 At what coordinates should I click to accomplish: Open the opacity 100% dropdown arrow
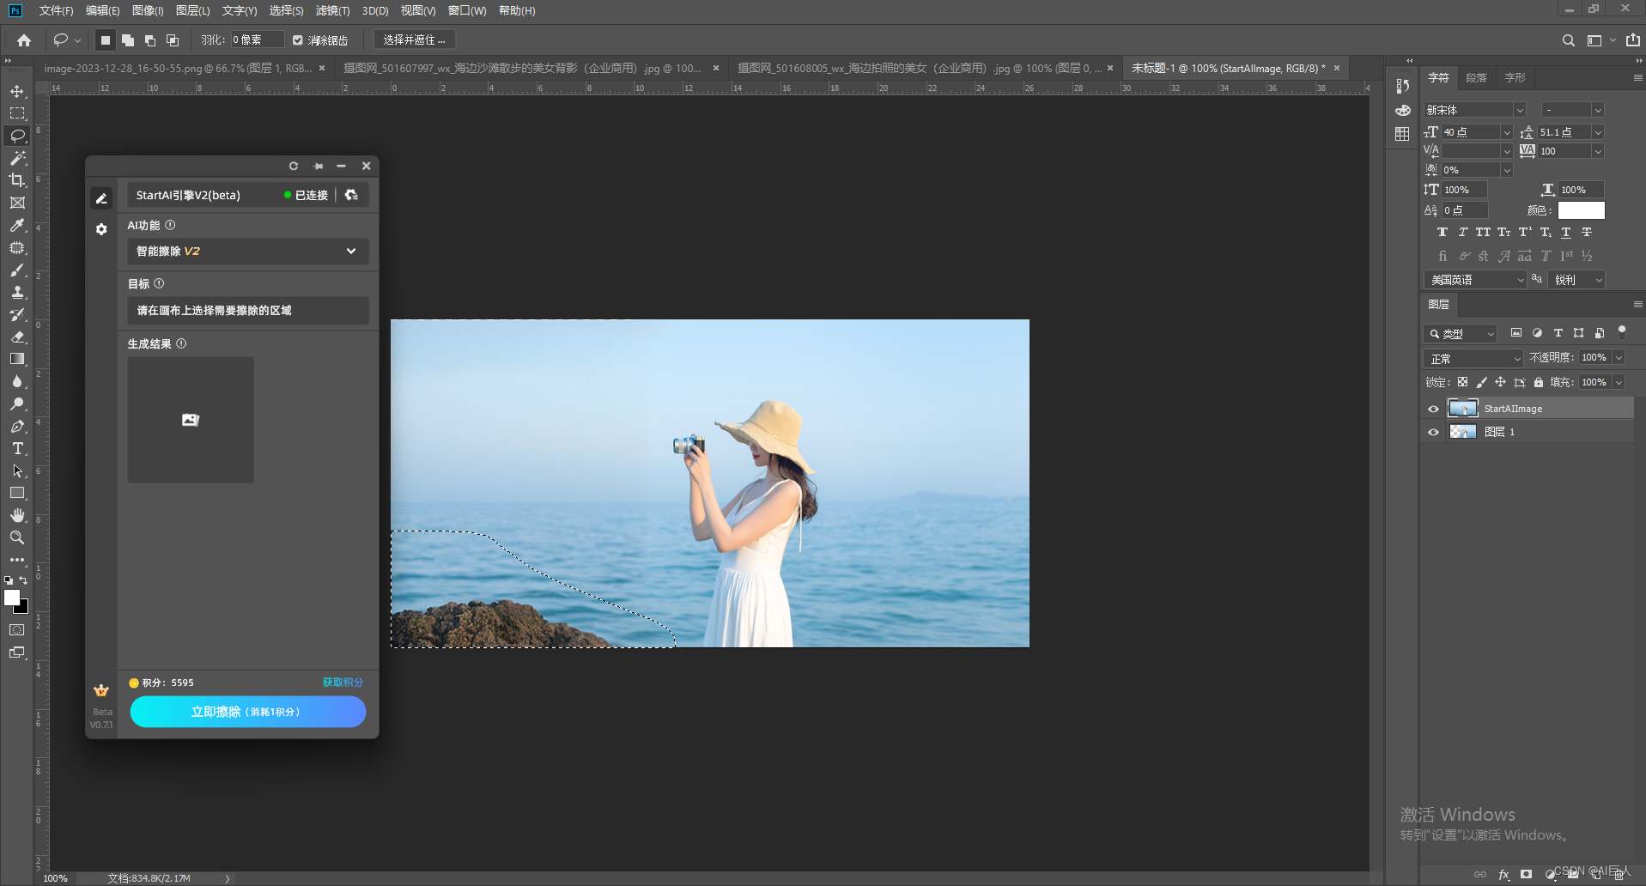coord(1619,358)
